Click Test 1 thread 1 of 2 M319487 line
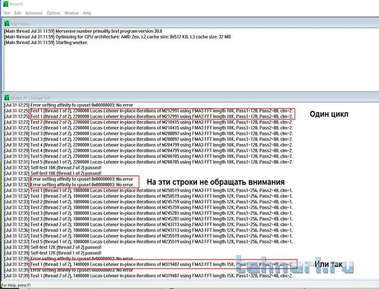This screenshot has width=379, height=289. [149, 265]
